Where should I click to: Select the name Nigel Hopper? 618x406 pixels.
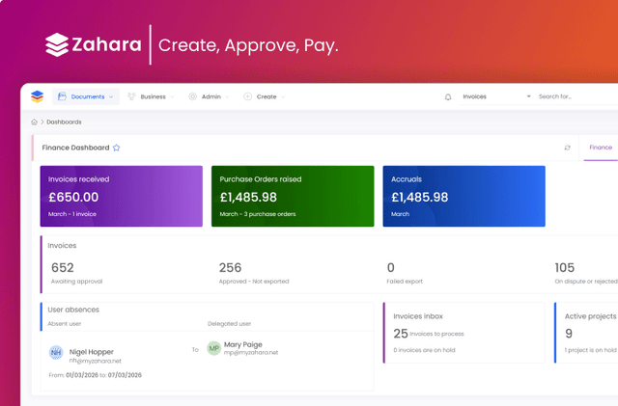(x=92, y=352)
